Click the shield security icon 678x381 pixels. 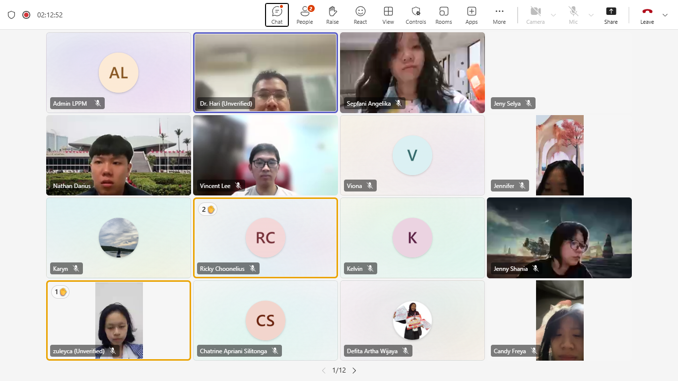tap(11, 15)
